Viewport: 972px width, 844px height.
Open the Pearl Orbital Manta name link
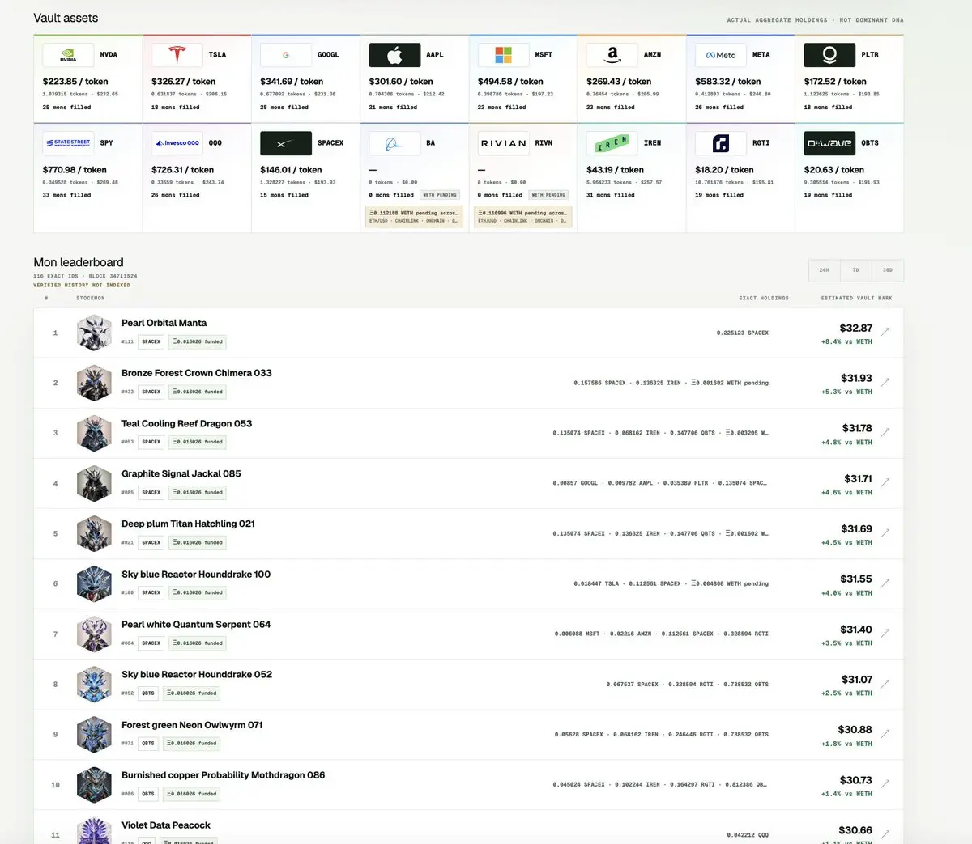[164, 323]
